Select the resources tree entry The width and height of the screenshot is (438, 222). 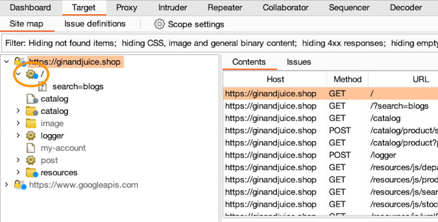[59, 172]
